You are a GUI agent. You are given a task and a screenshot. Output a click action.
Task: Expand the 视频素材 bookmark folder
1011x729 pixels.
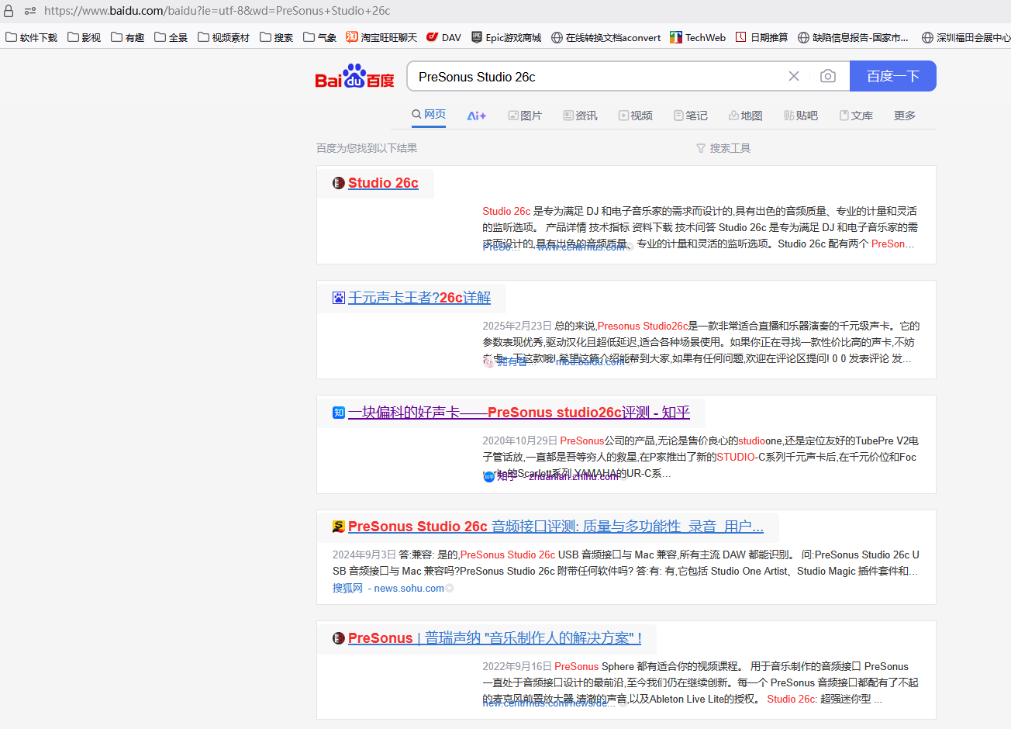223,37
